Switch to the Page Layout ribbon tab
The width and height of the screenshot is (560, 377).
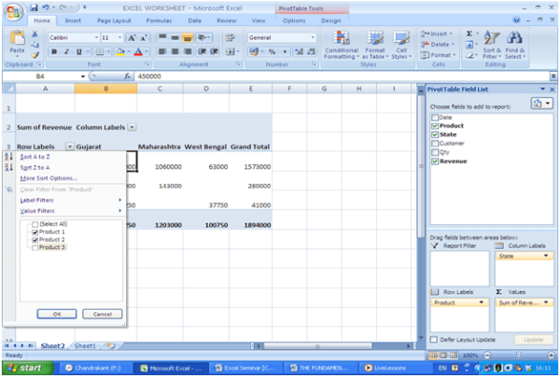pos(114,20)
